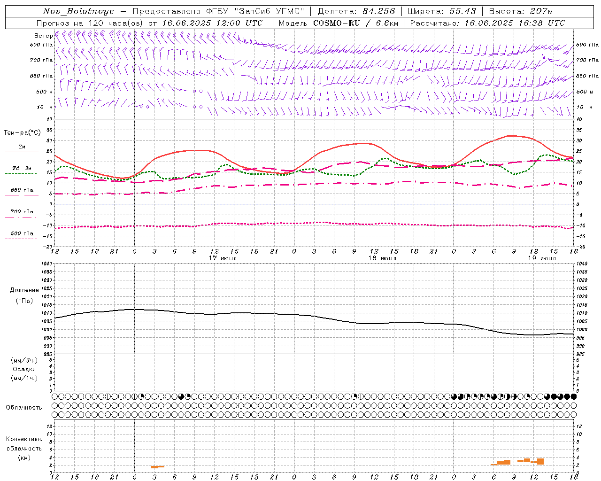The width and height of the screenshot is (601, 481).
Task: Click the station name Nov_Bolotnoye in the header
Action: (x=78, y=11)
